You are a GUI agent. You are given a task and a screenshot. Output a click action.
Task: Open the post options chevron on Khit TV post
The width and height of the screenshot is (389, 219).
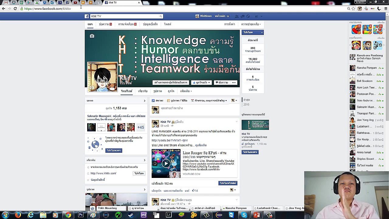[x=236, y=122]
